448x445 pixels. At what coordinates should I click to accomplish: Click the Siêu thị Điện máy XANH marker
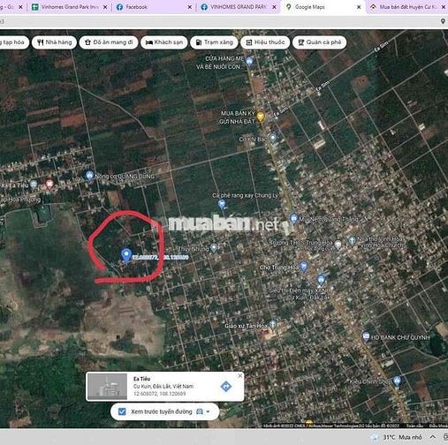[x=321, y=280]
